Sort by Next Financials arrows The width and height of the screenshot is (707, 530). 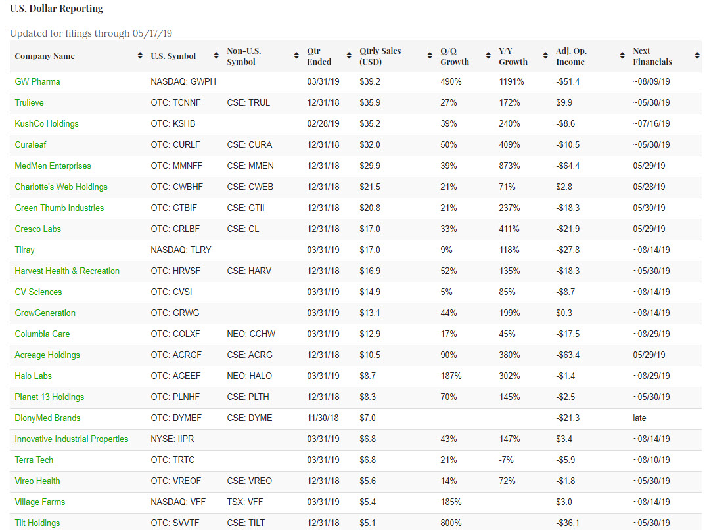pos(697,56)
